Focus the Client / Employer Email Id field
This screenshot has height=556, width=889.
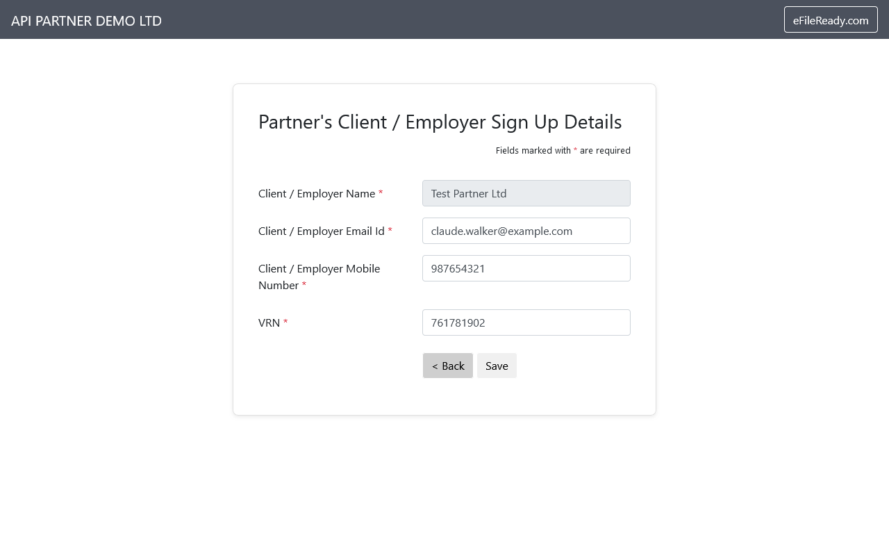point(526,231)
